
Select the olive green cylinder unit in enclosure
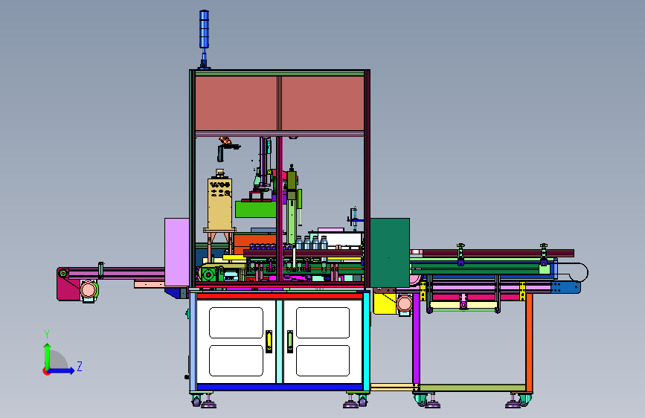292,182
